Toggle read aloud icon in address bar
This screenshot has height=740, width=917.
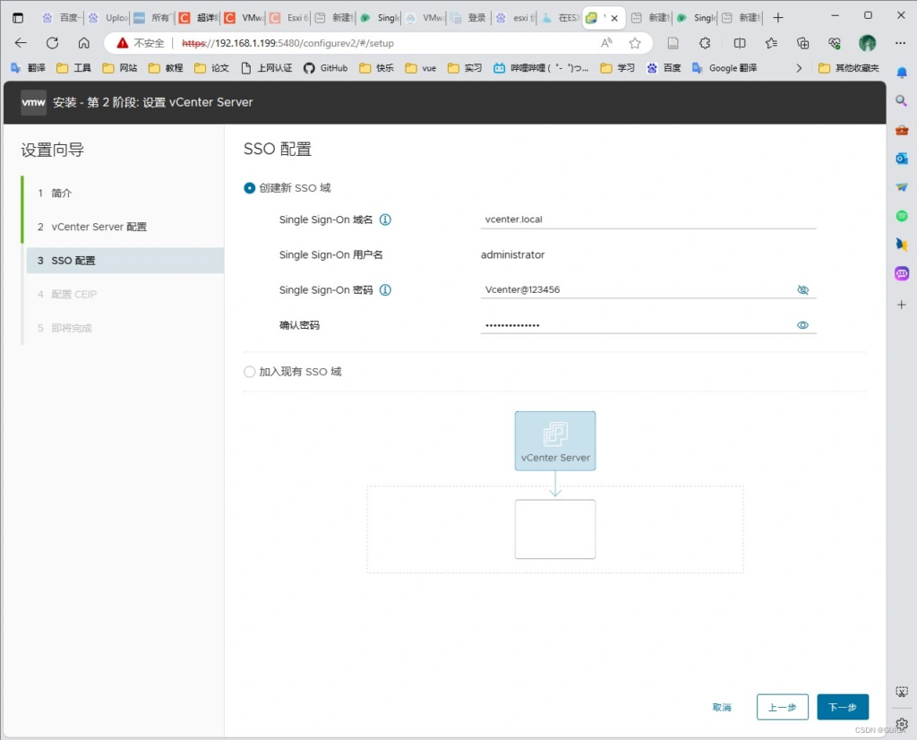tap(606, 43)
